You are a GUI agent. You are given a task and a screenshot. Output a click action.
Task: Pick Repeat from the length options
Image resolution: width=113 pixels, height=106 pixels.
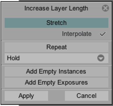[x=57, y=47]
